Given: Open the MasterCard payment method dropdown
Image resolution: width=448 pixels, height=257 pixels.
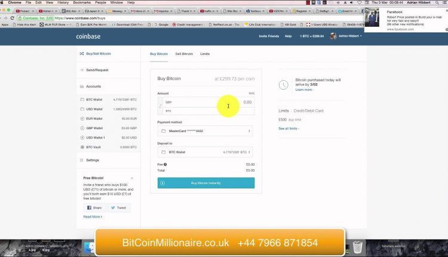Looking at the screenshot, I should [205, 131].
